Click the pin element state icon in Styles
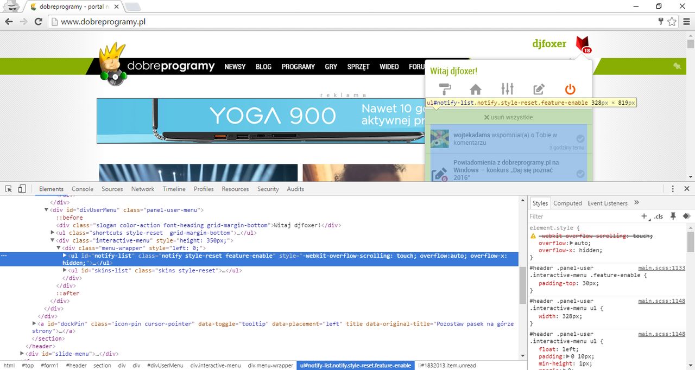695x370 pixels. [673, 216]
